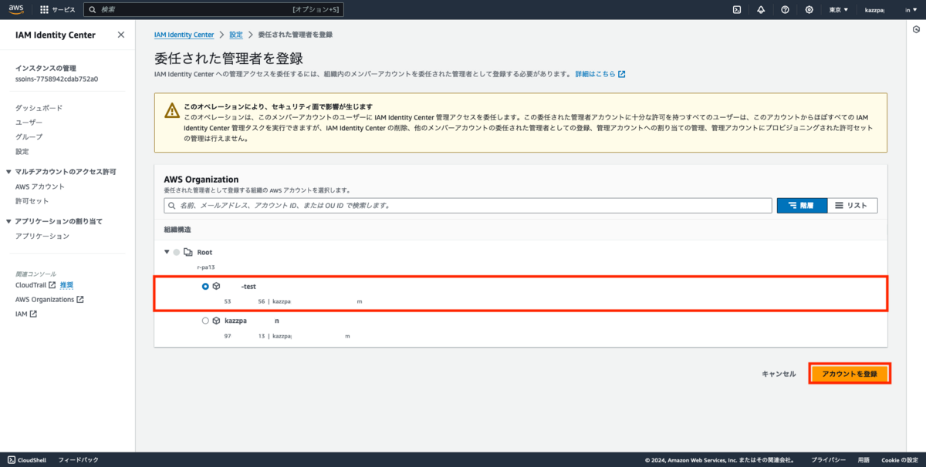926x467 pixels.
Task: Click the info icon on right panel
Action: (916, 29)
